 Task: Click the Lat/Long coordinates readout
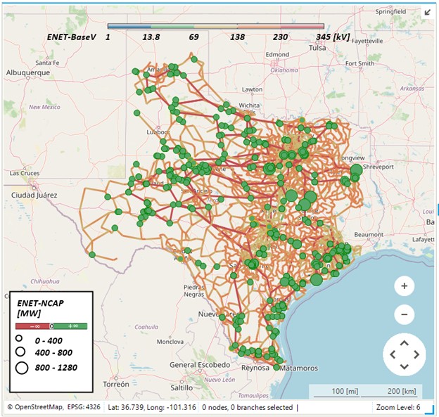pos(153,407)
